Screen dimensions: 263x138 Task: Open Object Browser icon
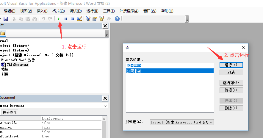(102, 19)
